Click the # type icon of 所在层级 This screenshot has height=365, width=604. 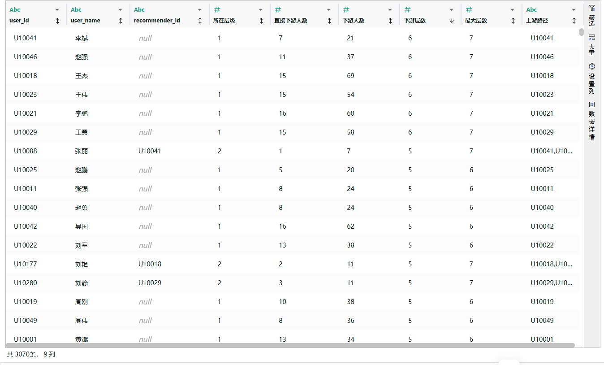coord(217,9)
